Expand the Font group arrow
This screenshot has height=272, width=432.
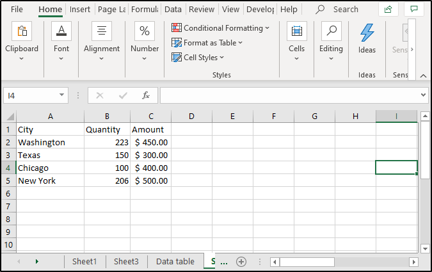61,58
